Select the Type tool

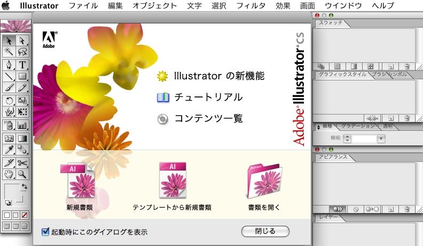tap(22, 65)
